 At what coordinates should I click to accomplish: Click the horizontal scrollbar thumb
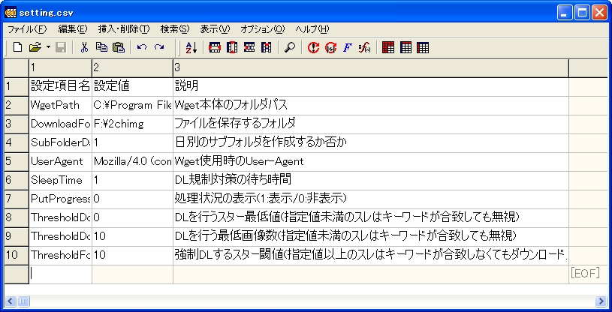23,301
